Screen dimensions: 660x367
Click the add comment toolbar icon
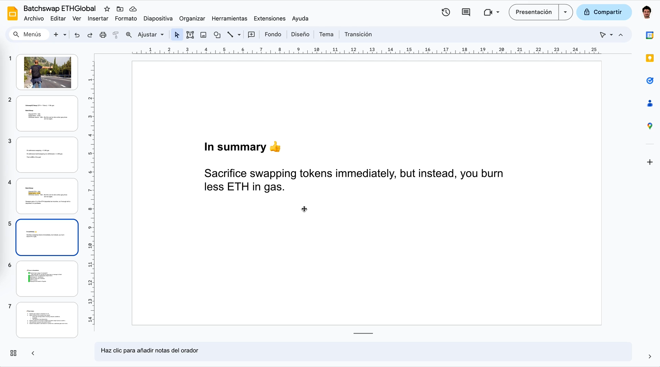251,35
